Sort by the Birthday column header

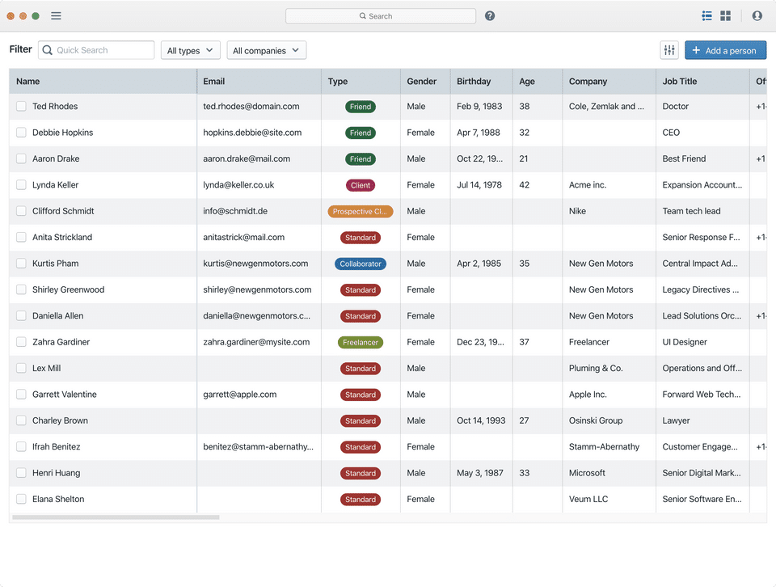[x=481, y=81]
